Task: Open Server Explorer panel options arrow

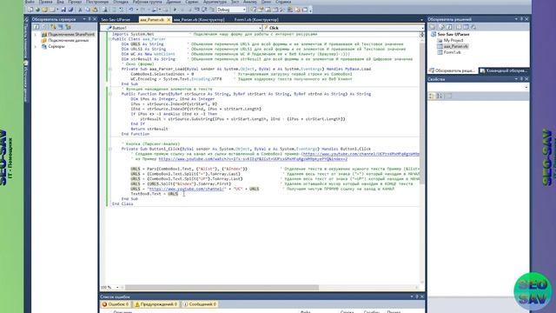Action: tap(84, 19)
